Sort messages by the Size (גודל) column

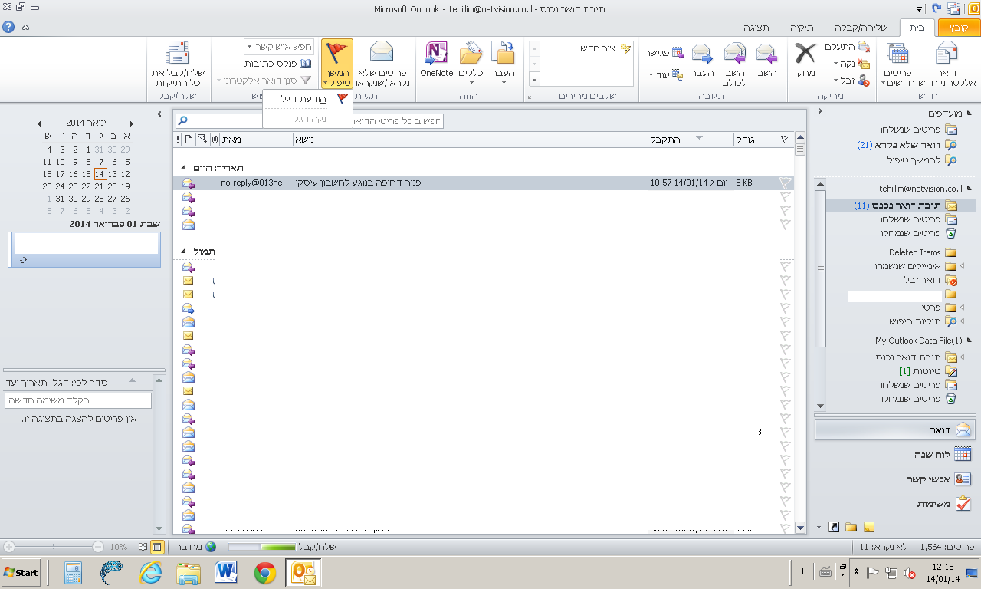[755, 140]
